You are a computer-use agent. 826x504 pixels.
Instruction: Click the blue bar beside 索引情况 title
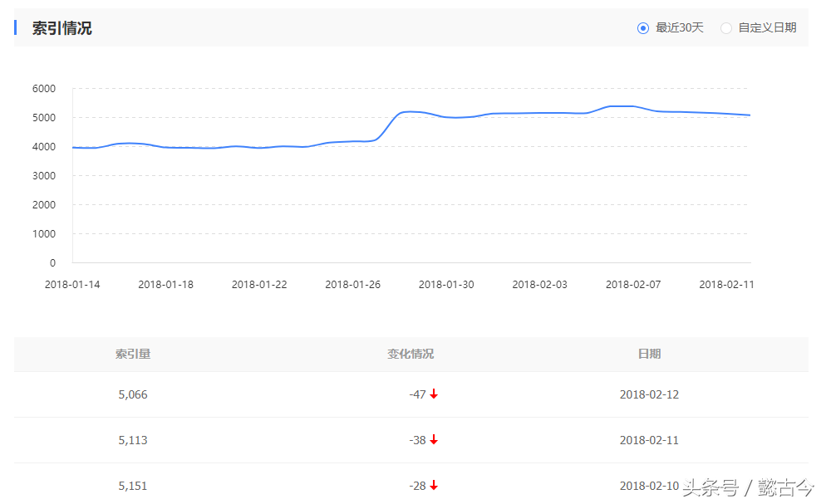(x=16, y=28)
